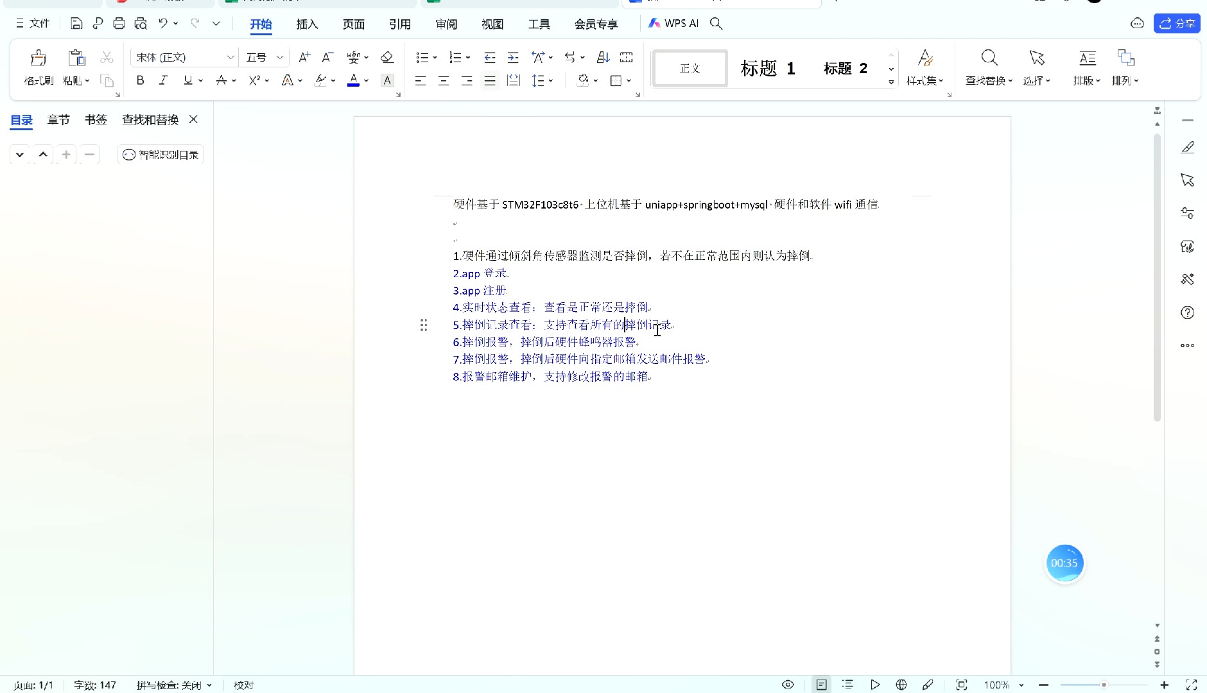Click the 查找替换 find-and-replace icon

(987, 57)
